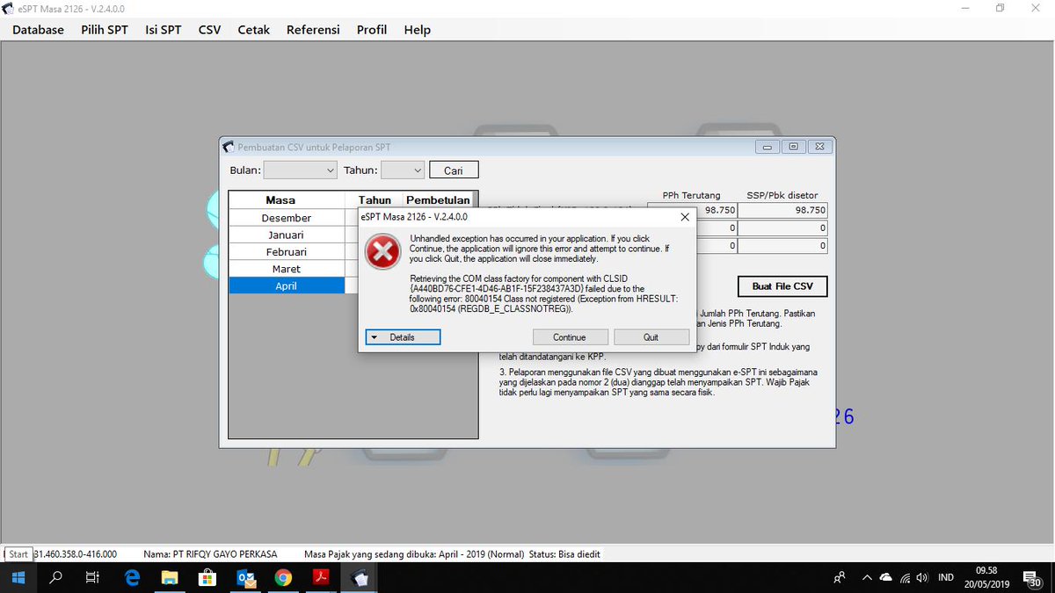Image resolution: width=1055 pixels, height=593 pixels.
Task: Open Task View on the taskbar
Action: [x=92, y=578]
